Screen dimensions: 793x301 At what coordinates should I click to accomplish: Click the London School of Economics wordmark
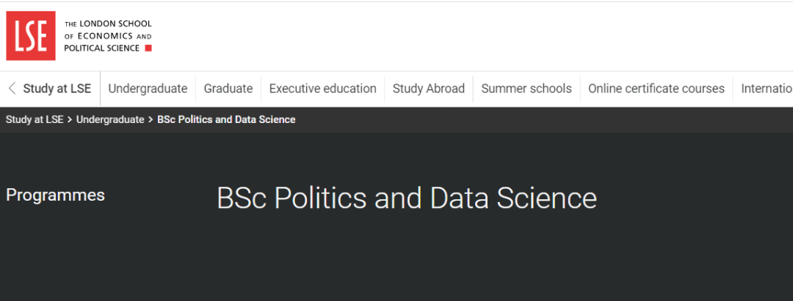point(107,36)
